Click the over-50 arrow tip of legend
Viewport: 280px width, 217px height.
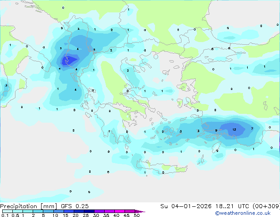click(x=140, y=212)
